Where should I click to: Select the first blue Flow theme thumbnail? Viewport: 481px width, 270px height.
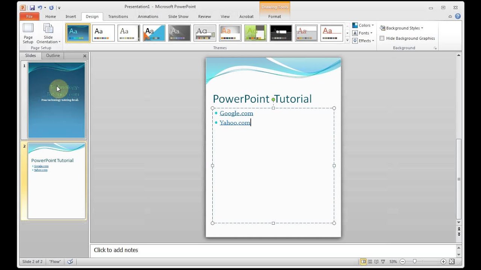[78, 33]
